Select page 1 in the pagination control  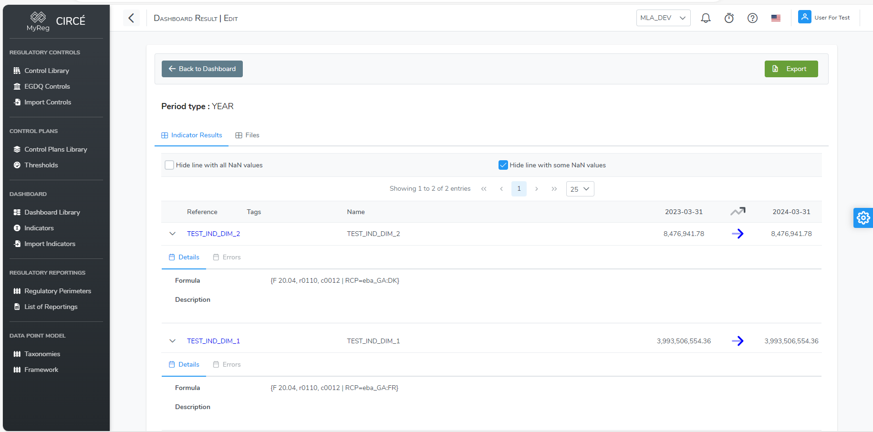point(519,189)
